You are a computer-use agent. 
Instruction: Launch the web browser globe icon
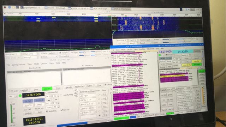tap(10, 7)
